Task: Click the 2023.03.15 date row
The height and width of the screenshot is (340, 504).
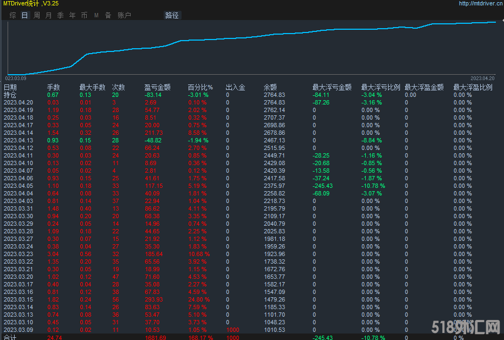Action: click(x=18, y=299)
